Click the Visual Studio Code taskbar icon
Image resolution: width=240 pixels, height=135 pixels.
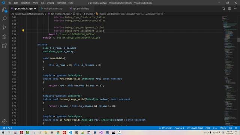[x=70, y=132]
